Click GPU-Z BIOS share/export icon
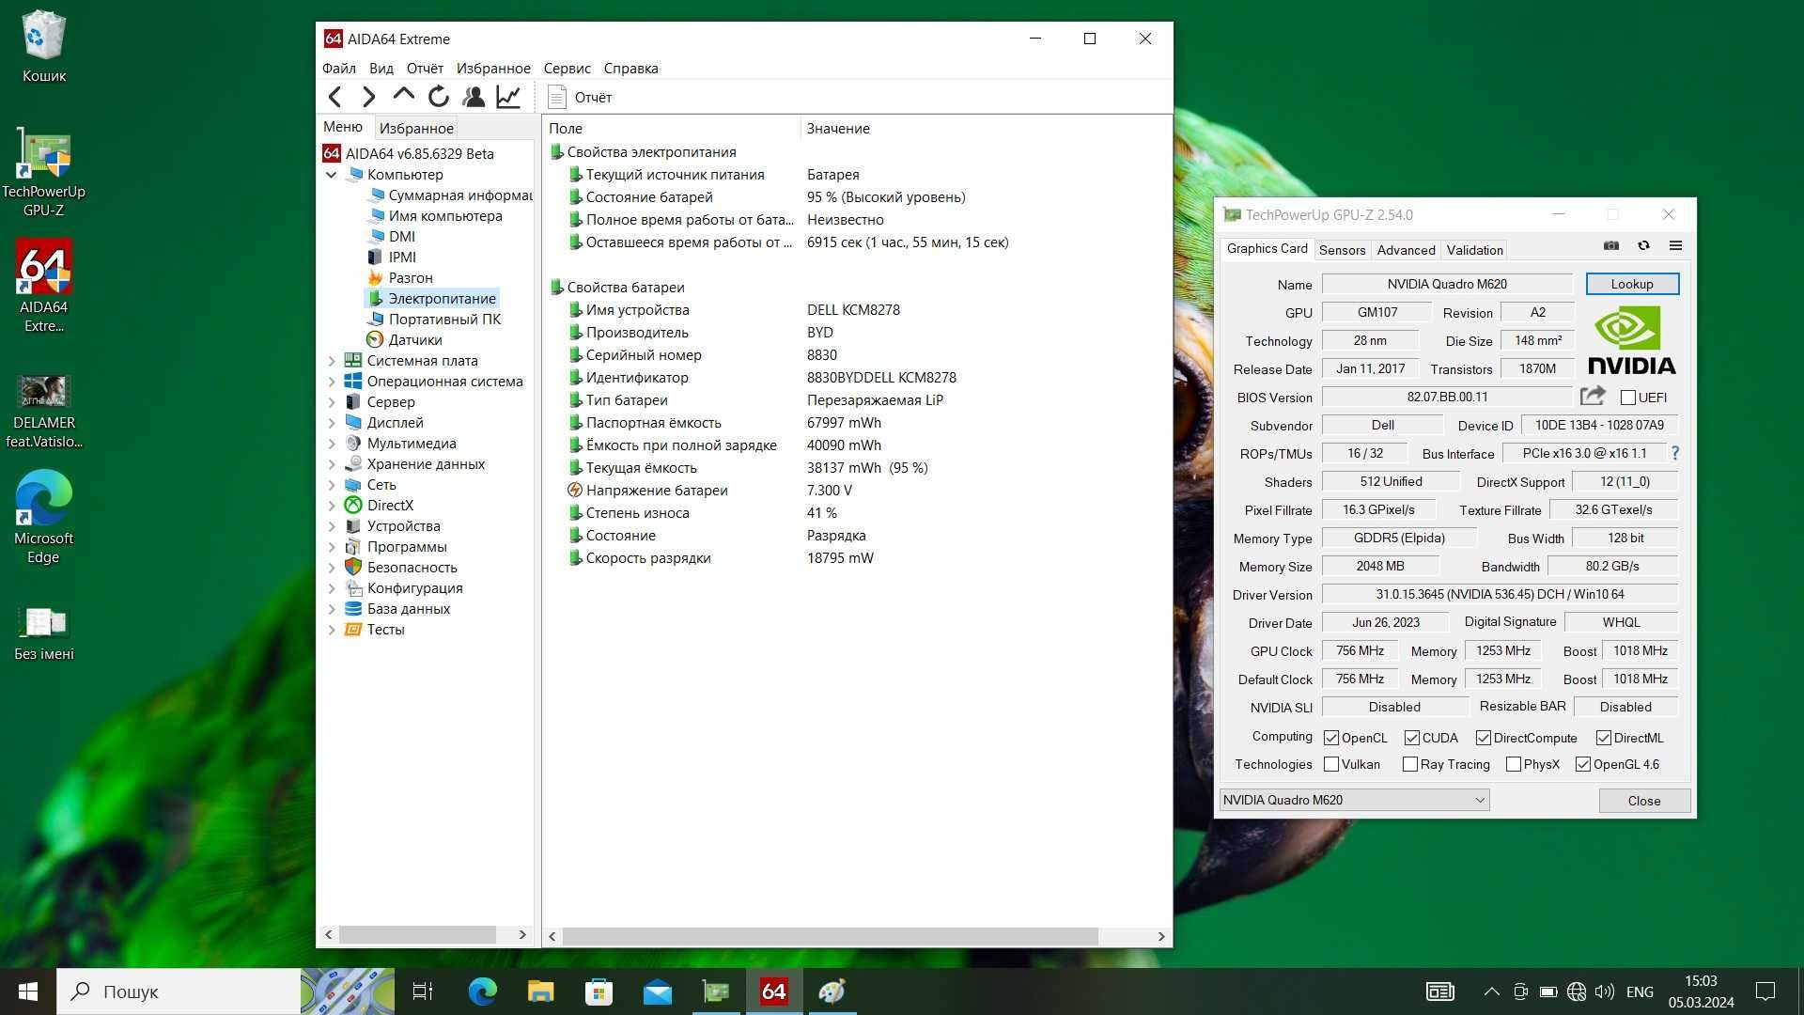 (x=1593, y=396)
